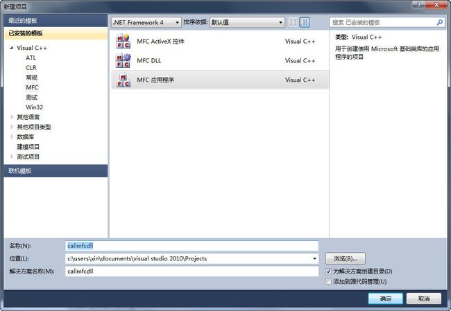Image resolution: width=451 pixels, height=311 pixels.
Task: Click the 确定 button
Action: pyautogui.click(x=385, y=299)
